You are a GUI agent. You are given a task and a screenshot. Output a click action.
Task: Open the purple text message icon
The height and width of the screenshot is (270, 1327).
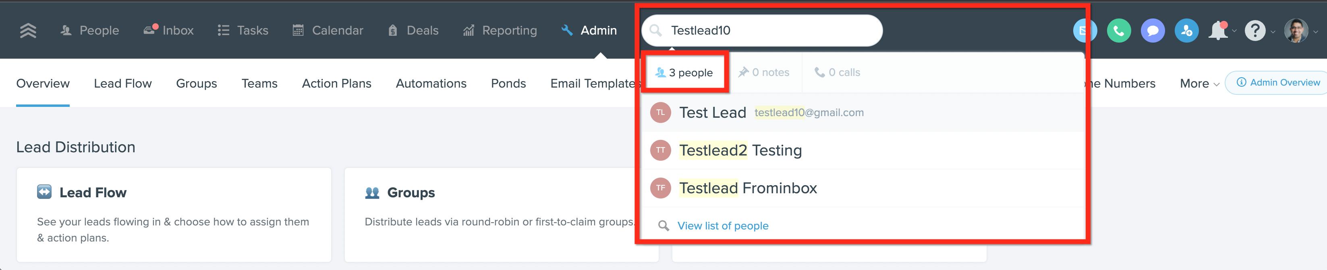click(1153, 31)
